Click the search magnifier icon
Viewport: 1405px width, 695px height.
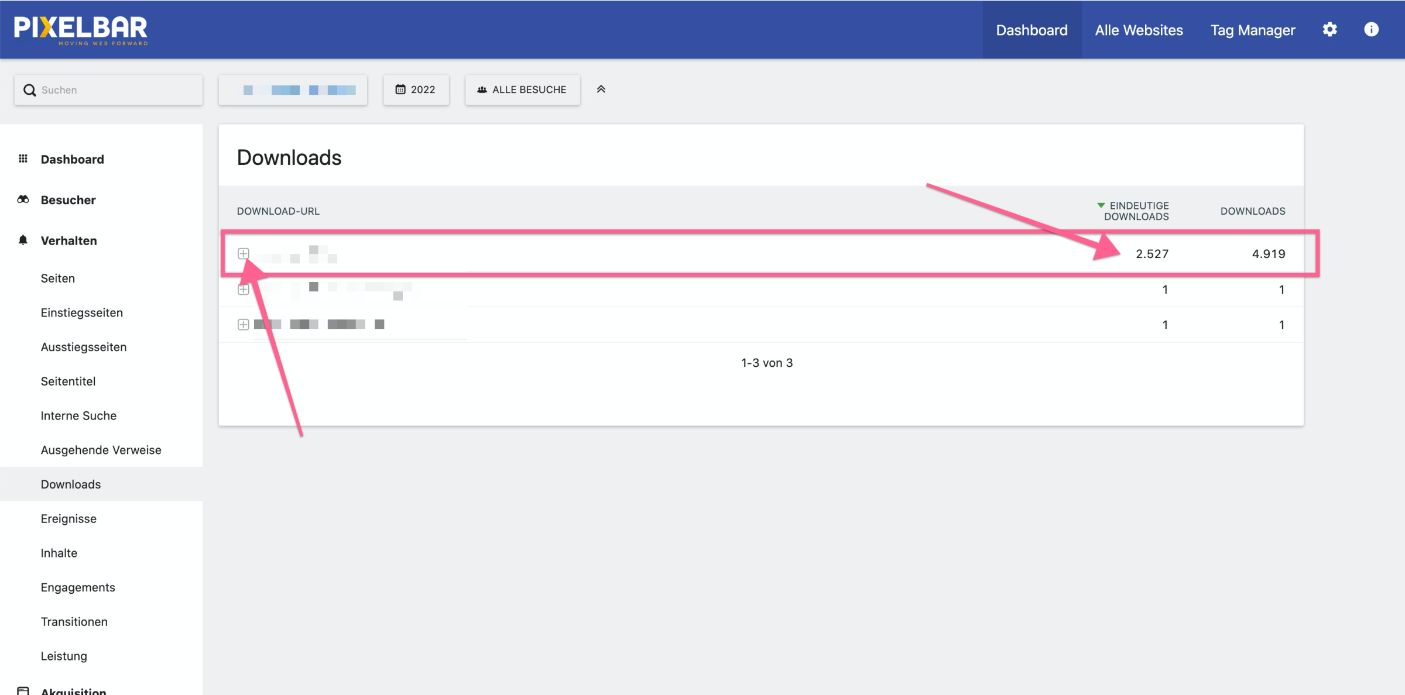[x=29, y=90]
